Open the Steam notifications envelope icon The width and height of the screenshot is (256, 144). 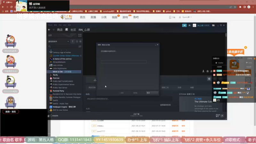(189, 25)
